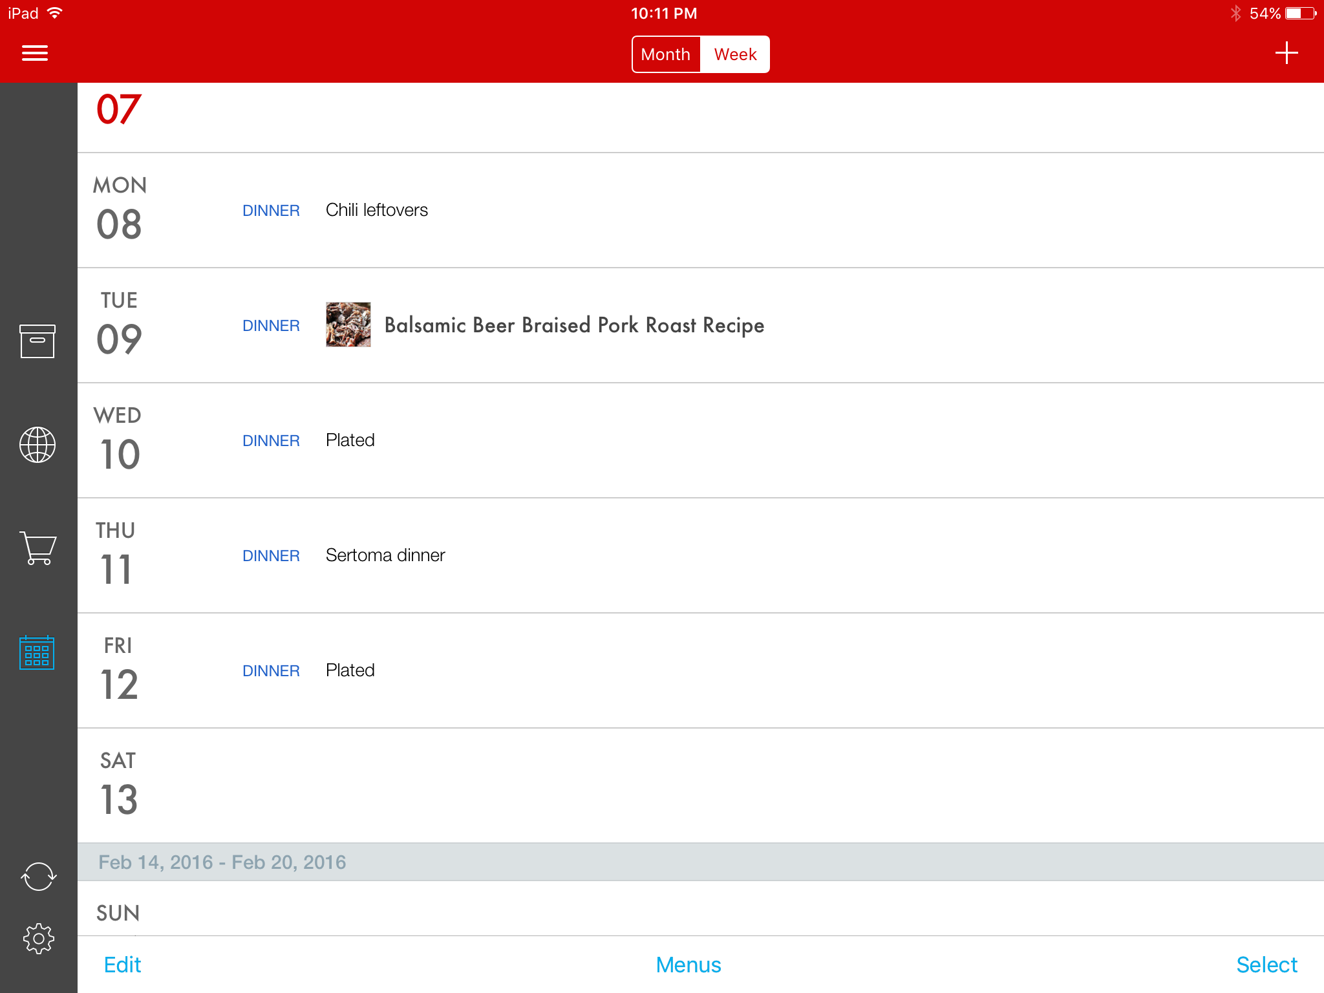Open the recipe box sidebar icon
This screenshot has height=993, width=1324.
tap(37, 341)
